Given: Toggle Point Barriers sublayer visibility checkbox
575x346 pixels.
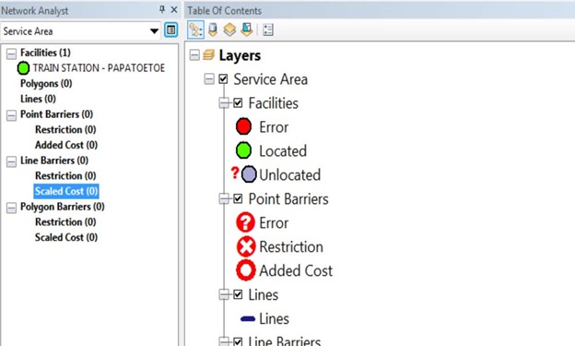Looking at the screenshot, I should click(x=238, y=198).
